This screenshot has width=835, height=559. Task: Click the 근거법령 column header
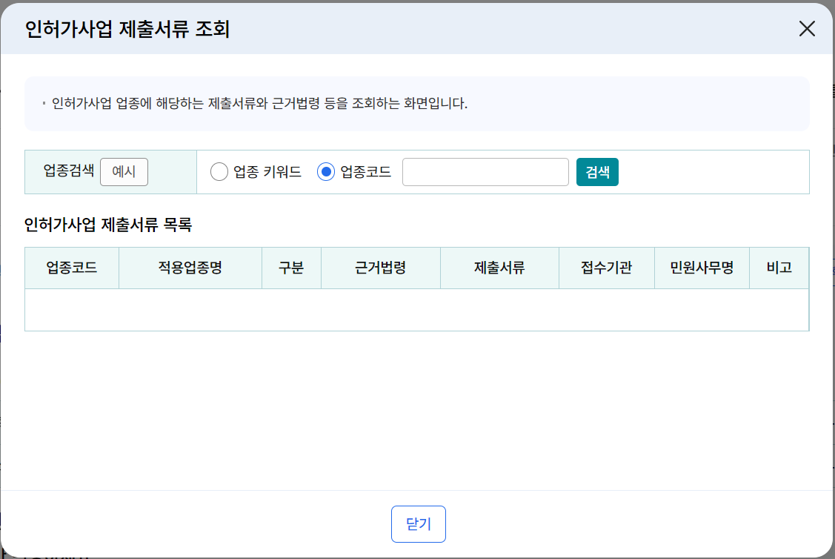pyautogui.click(x=381, y=268)
